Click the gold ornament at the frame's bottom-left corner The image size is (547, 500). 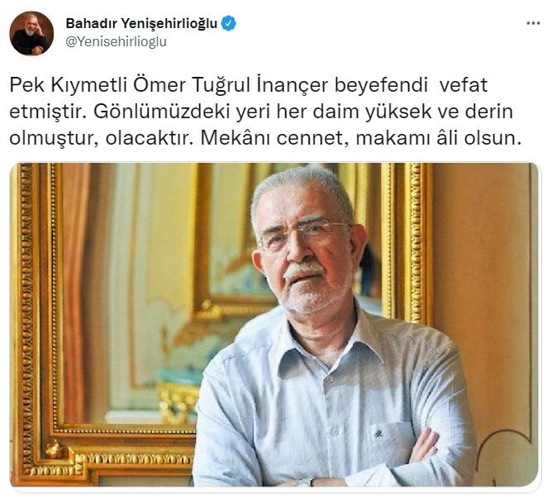click(x=55, y=449)
